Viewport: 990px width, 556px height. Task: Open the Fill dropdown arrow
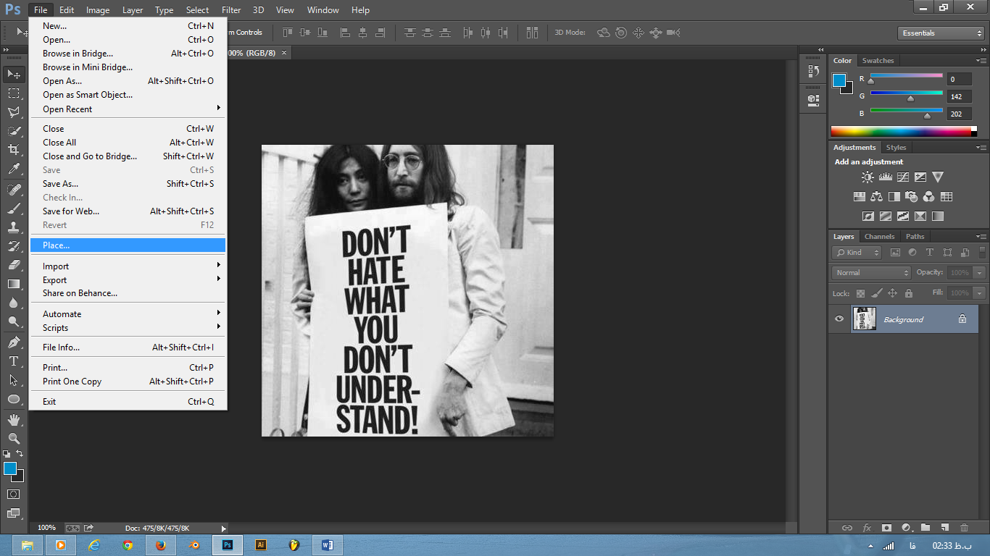point(980,292)
